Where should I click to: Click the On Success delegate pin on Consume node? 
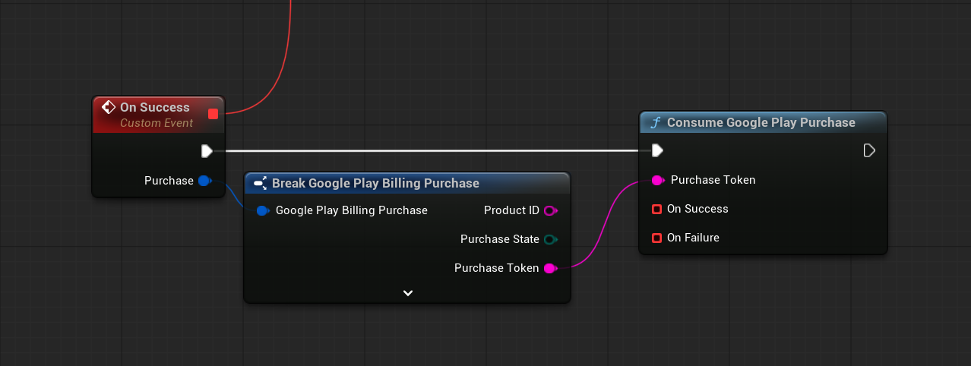(x=657, y=209)
